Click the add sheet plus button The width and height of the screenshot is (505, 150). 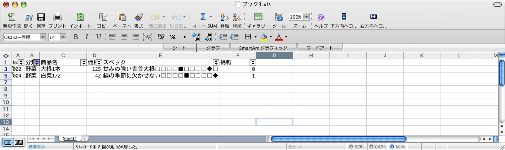pos(84,138)
